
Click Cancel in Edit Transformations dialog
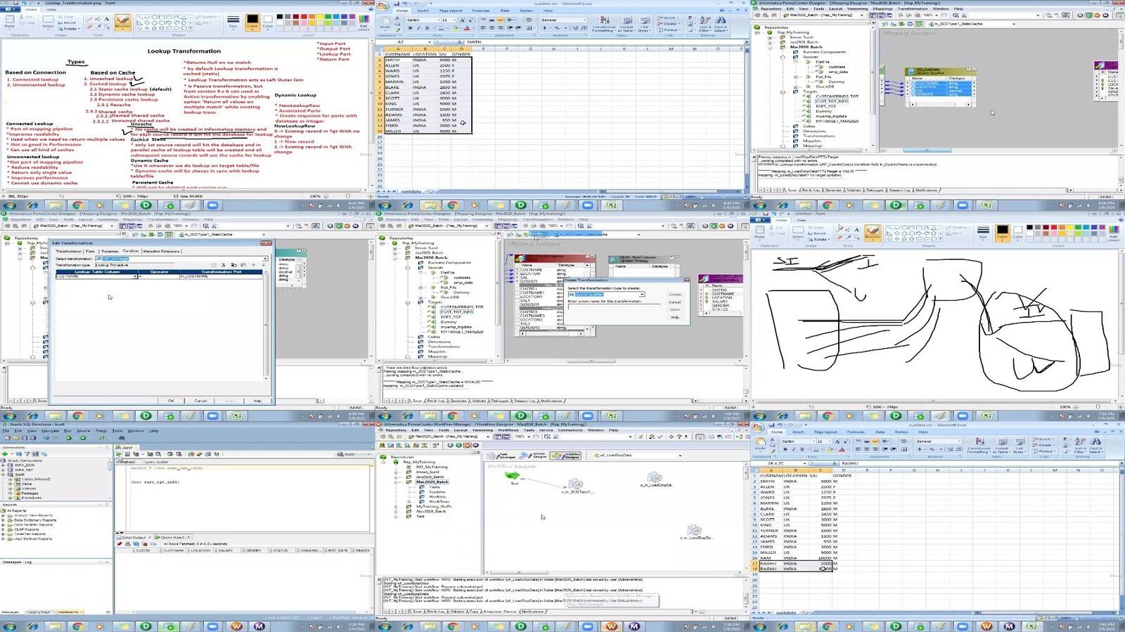[200, 401]
